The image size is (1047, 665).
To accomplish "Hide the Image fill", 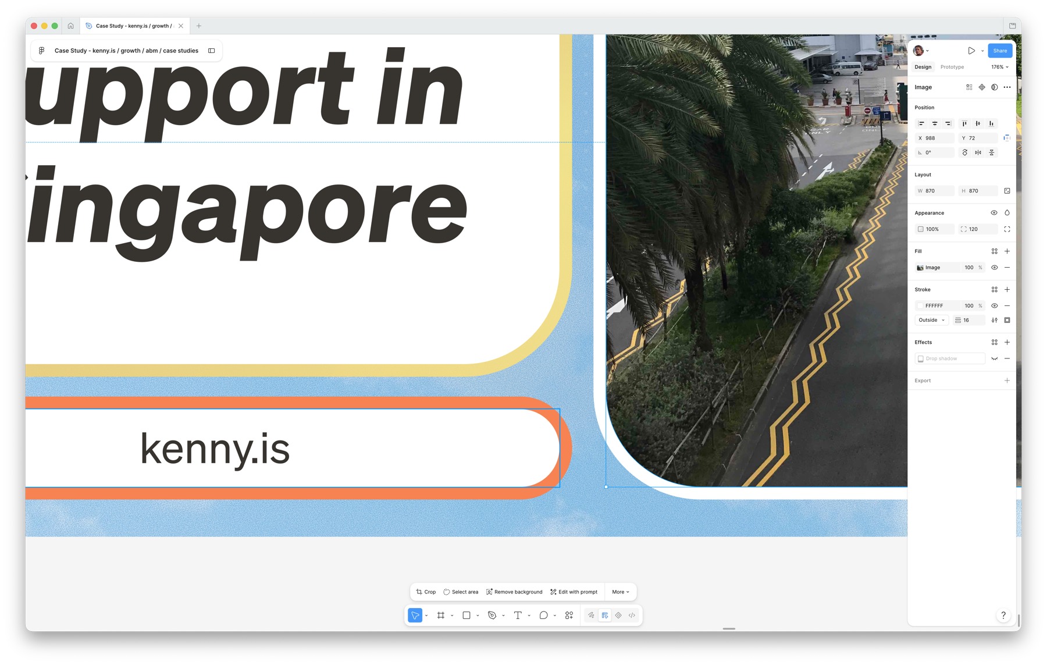I will (995, 268).
